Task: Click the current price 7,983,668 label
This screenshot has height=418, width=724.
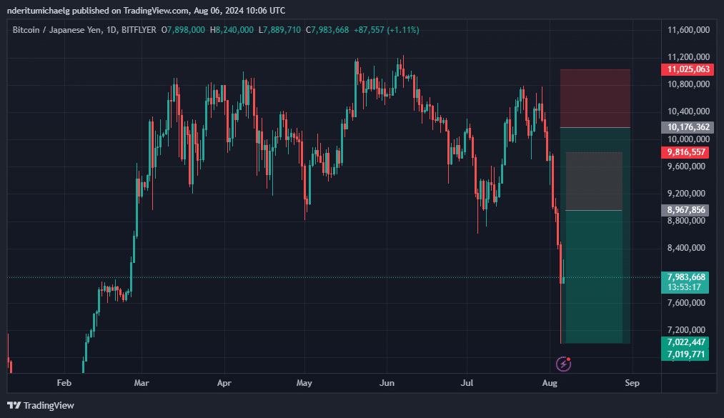Action: (685, 282)
